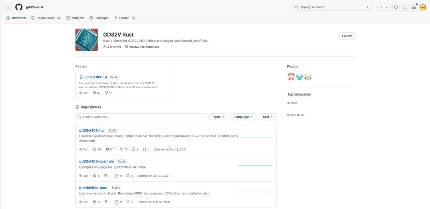
Task: Filter by Rust under Top languages
Action: [x=292, y=103]
